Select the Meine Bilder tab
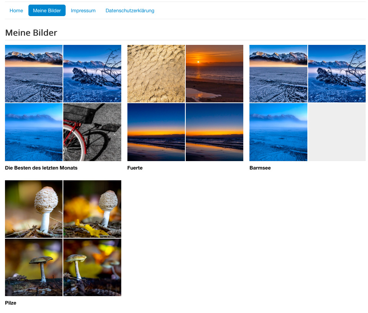Viewport: 368px width, 313px height. click(47, 11)
